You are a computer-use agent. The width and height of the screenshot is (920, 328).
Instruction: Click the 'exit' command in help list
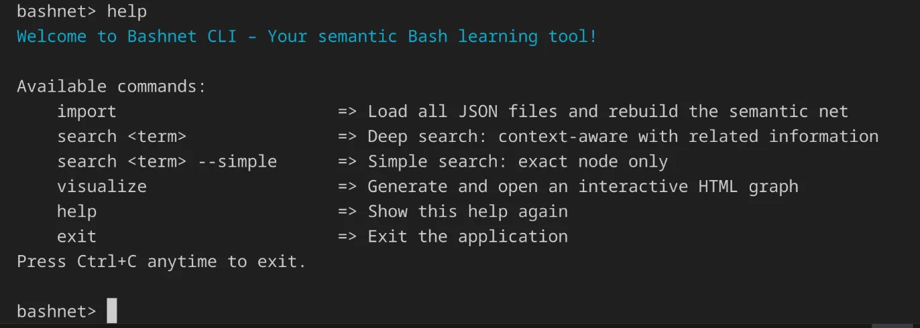(76, 236)
